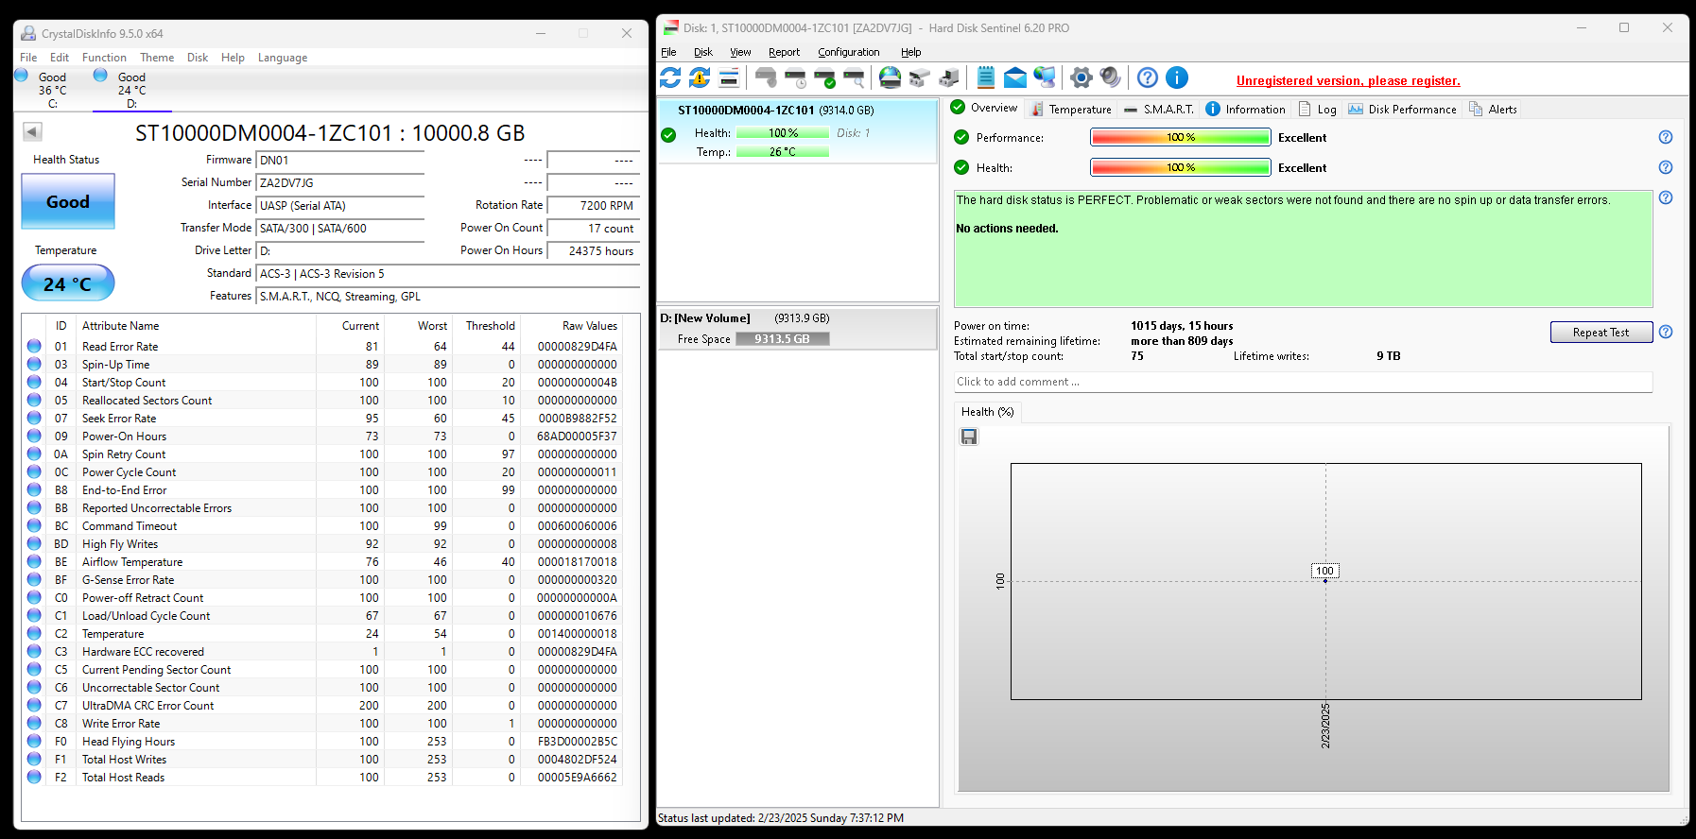Screen dimensions: 1696x839
Task: Click the notepad report toolbar icon
Action: coord(985,78)
